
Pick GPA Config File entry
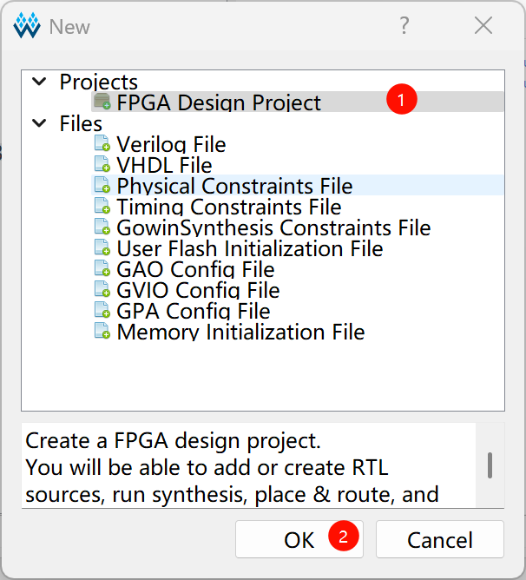pyautogui.click(x=298, y=310)
